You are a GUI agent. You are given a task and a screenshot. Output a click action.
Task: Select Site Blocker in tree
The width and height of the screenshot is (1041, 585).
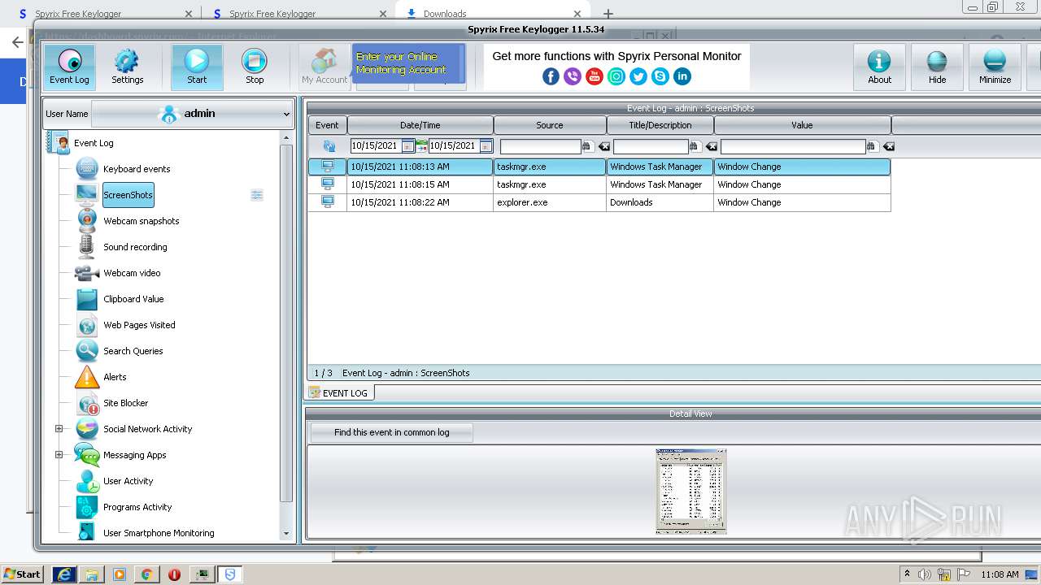click(x=125, y=403)
